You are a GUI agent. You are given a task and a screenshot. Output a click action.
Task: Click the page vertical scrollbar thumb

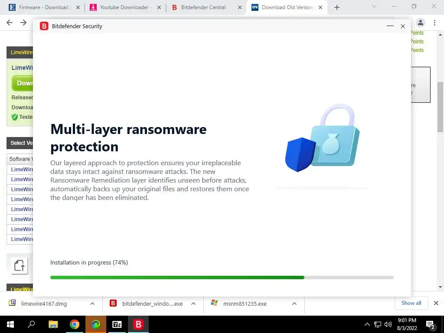[441, 107]
